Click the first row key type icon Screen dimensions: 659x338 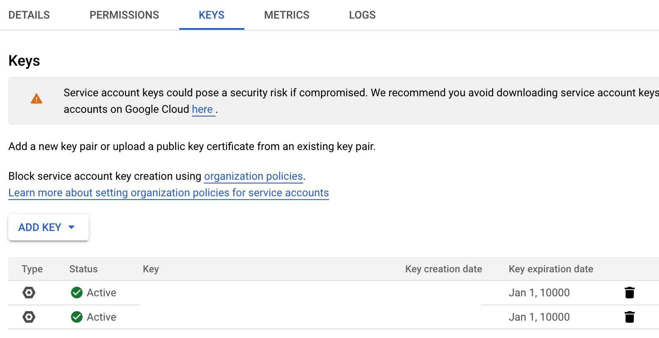(29, 293)
